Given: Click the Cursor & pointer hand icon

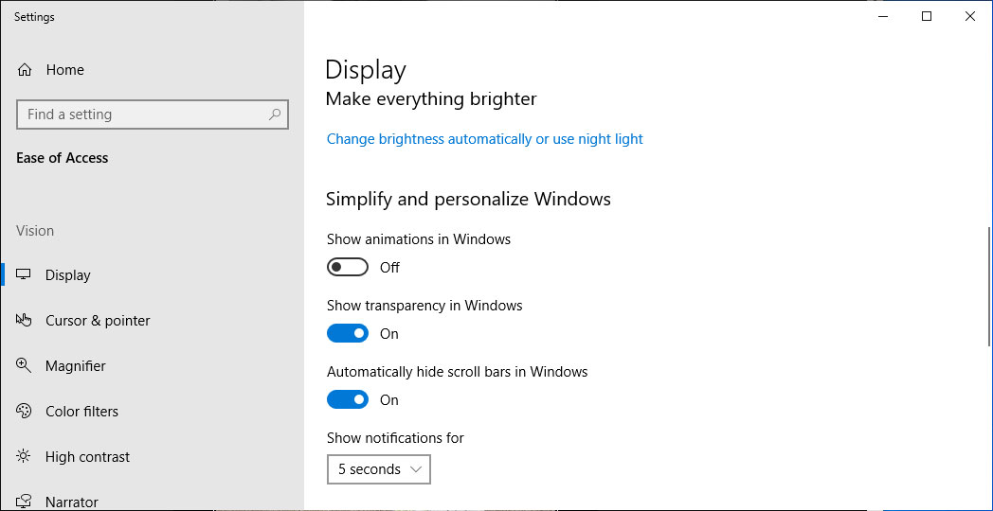Looking at the screenshot, I should pos(24,320).
